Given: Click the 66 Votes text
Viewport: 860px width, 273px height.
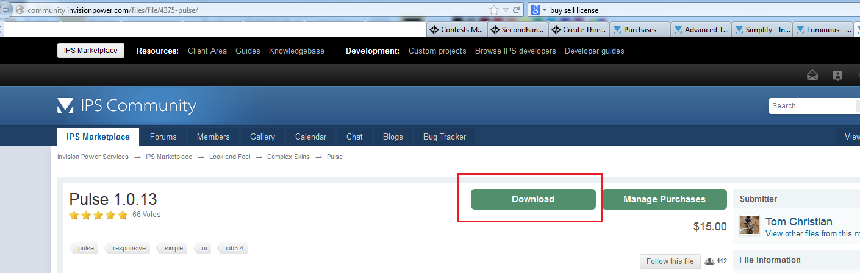Looking at the screenshot, I should 146,214.
